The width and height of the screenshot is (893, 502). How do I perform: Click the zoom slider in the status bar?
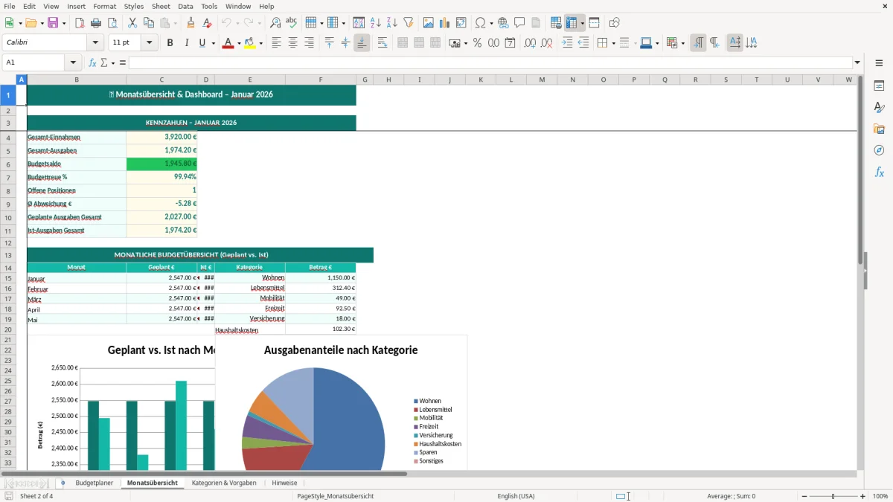click(x=833, y=496)
